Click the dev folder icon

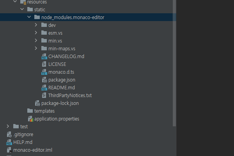click(x=44, y=25)
